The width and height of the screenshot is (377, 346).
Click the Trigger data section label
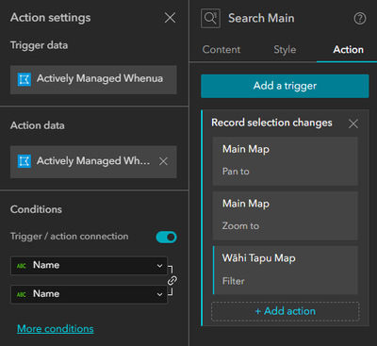[39, 45]
